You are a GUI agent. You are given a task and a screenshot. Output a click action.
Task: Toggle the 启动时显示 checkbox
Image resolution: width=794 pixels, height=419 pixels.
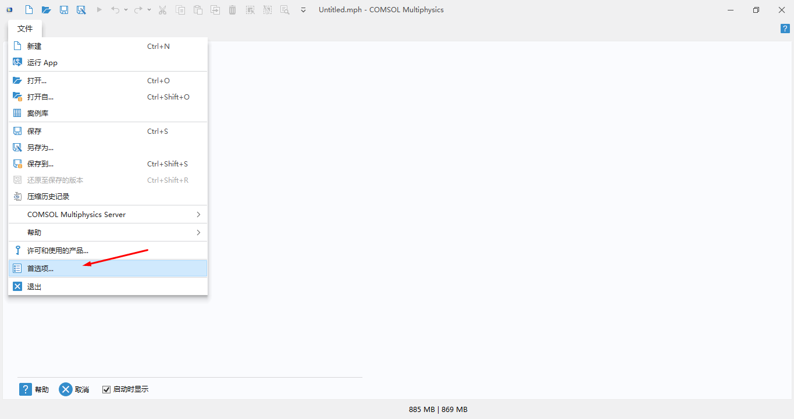tap(106, 389)
